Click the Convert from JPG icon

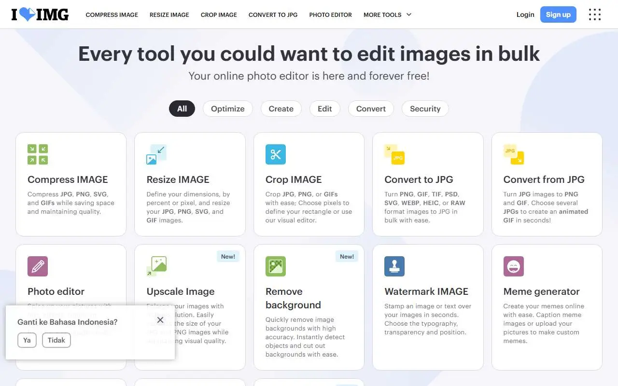514,154
